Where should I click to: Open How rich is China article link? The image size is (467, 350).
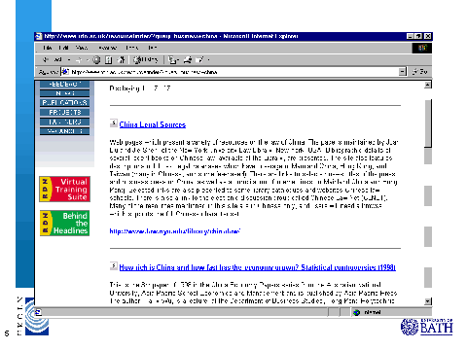pos(258,267)
